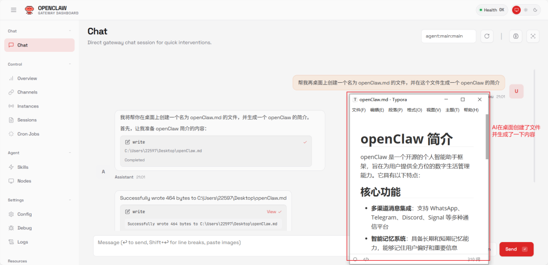Viewport: 548px width, 265px height.
Task: Toggle source code mode in Typora
Action: pyautogui.click(x=366, y=259)
